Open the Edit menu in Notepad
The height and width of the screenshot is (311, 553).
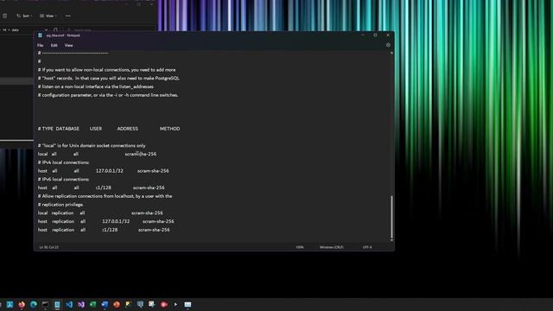tap(54, 45)
